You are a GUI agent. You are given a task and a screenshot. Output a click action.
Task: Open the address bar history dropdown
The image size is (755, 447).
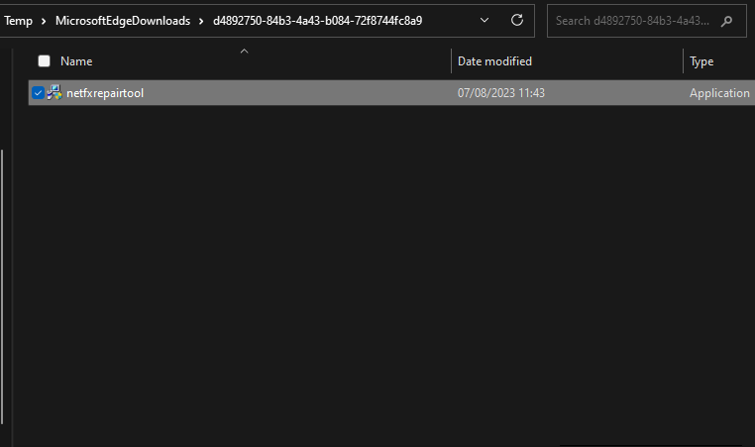point(485,20)
